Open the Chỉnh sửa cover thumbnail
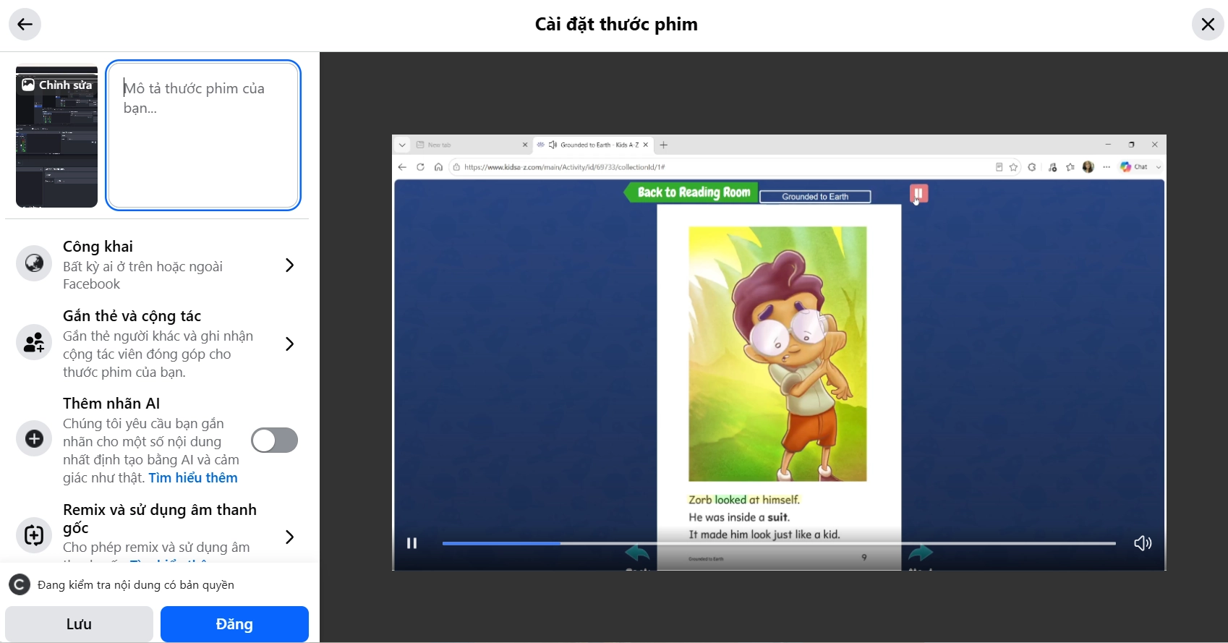The height and width of the screenshot is (643, 1228). coord(56,137)
